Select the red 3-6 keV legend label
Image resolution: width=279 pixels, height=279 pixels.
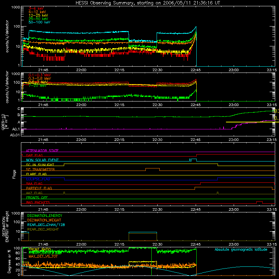(x=36, y=8)
